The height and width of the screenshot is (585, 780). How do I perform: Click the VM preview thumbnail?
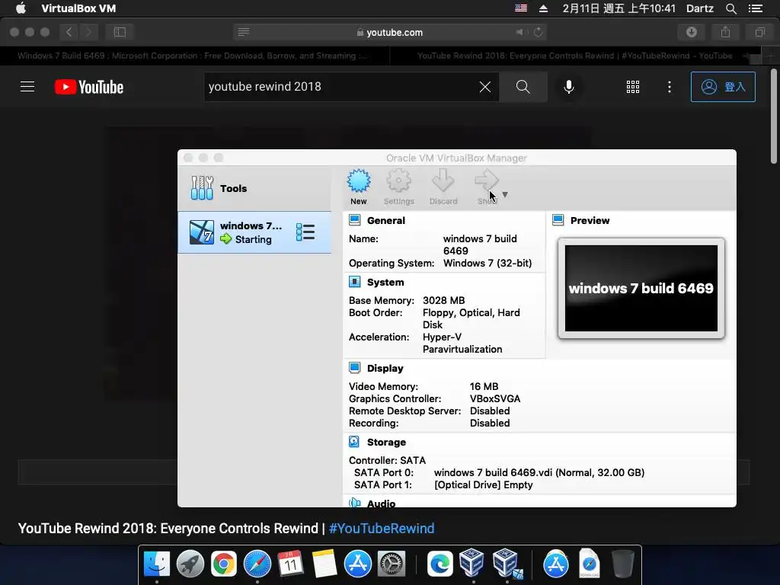pyautogui.click(x=641, y=288)
